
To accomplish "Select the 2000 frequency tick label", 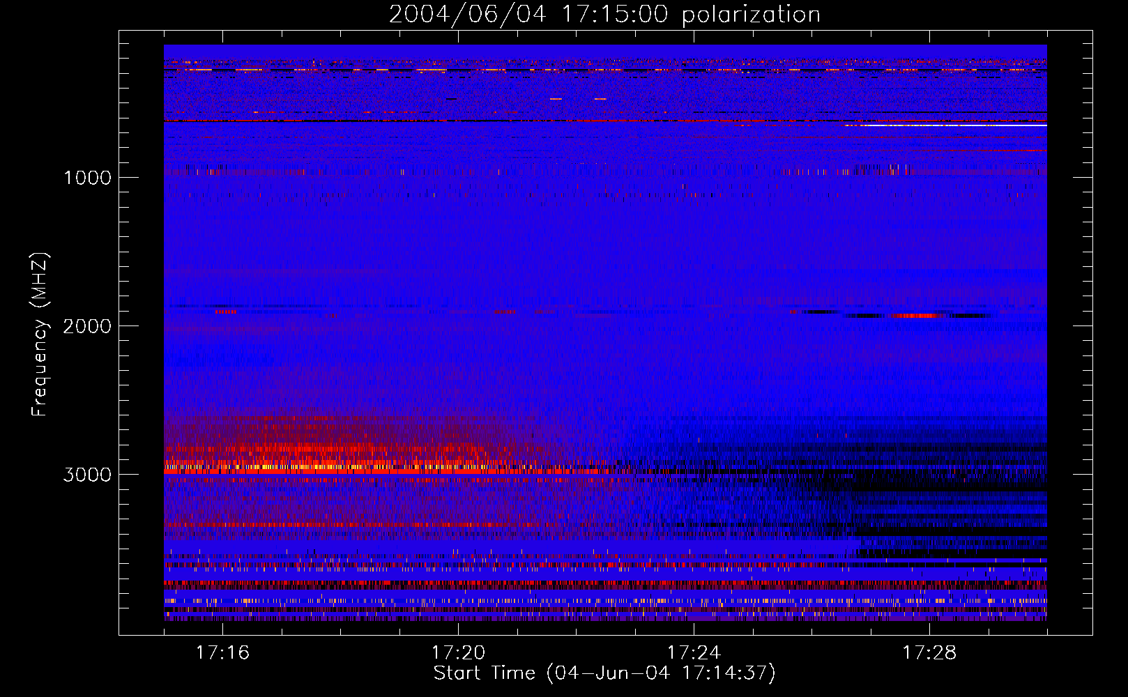I will [x=87, y=326].
